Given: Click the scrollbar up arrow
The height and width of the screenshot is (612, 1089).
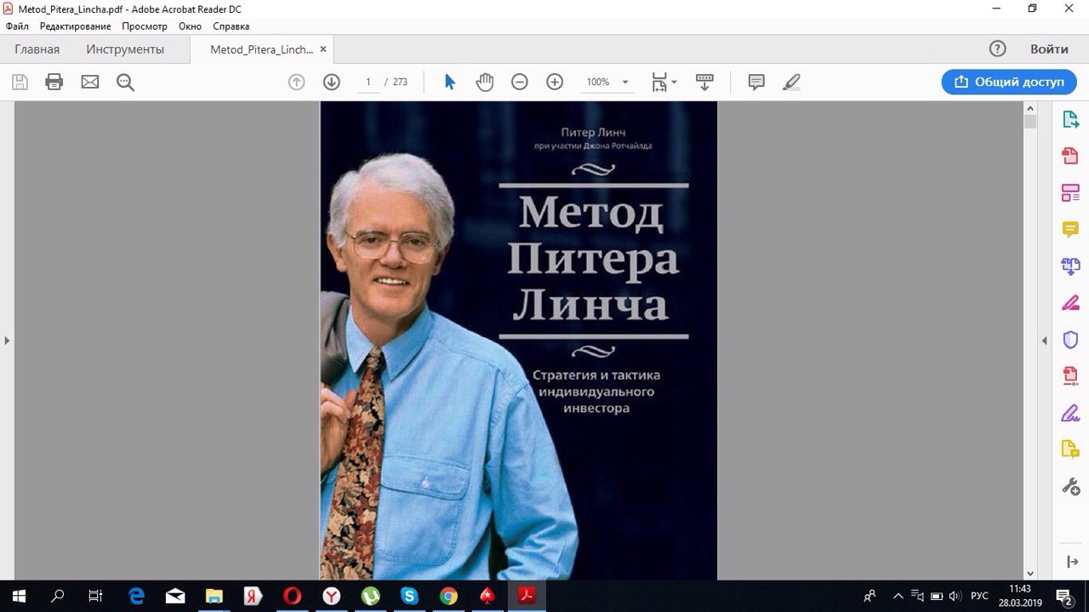Looking at the screenshot, I should [x=1030, y=108].
